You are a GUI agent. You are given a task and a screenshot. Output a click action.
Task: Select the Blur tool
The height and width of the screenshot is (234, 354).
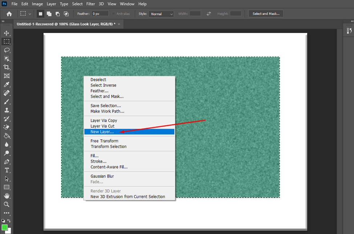click(x=7, y=144)
